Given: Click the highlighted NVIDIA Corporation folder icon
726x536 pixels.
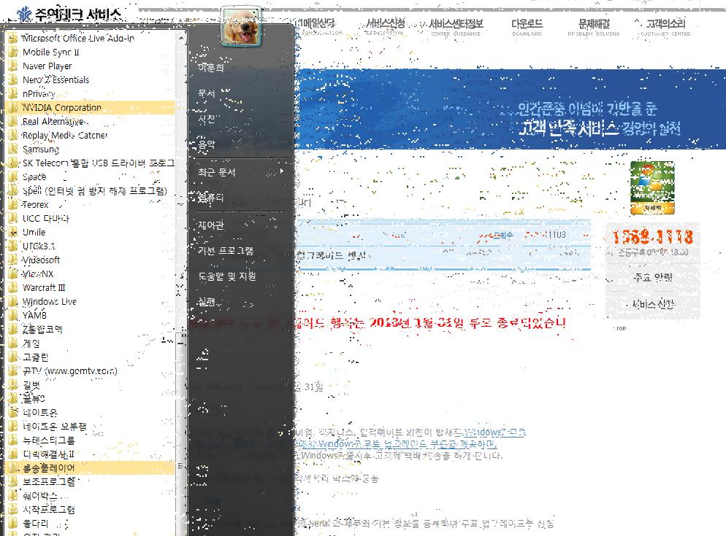Looking at the screenshot, I should pos(13,107).
